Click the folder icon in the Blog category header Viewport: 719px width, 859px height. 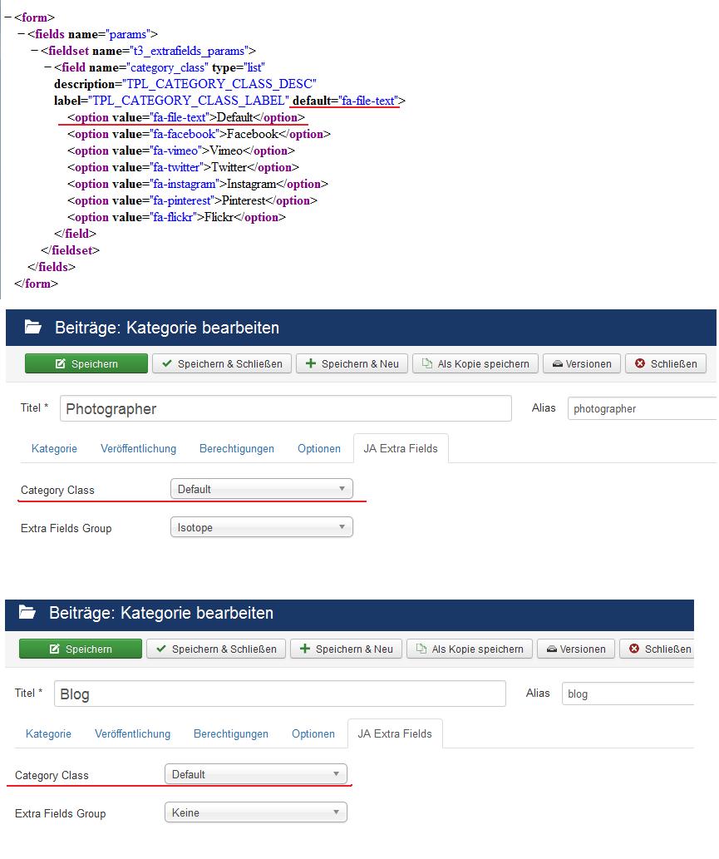click(27, 613)
